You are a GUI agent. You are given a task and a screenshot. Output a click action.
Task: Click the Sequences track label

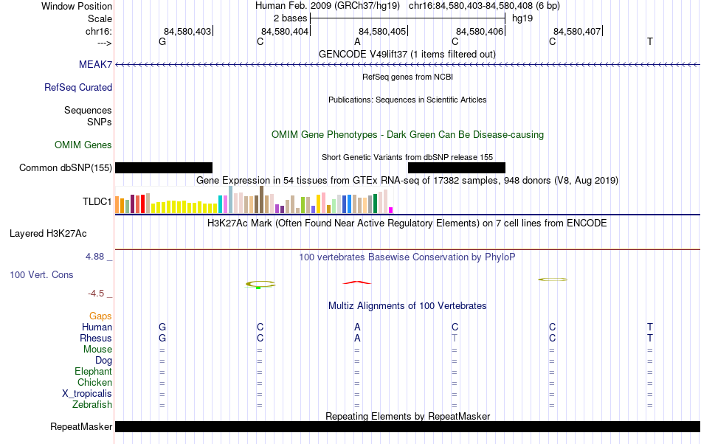88,110
